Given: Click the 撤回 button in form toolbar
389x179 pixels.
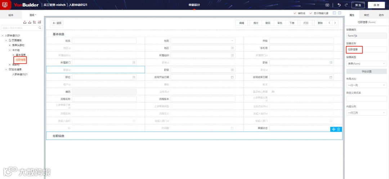Looking at the screenshot, I should point(268,23).
